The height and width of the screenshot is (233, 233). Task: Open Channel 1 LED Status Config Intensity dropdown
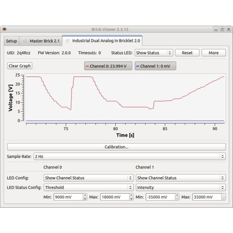(x=181, y=188)
